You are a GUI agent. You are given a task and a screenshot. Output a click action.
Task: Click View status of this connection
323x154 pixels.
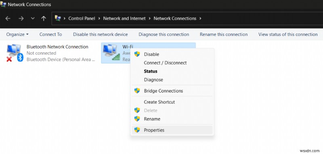(x=288, y=34)
